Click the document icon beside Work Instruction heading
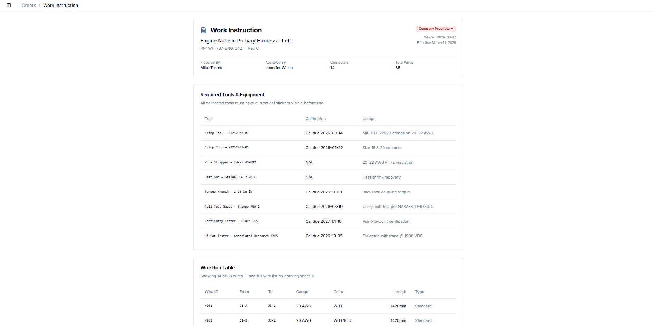654x326 pixels. pos(204,30)
